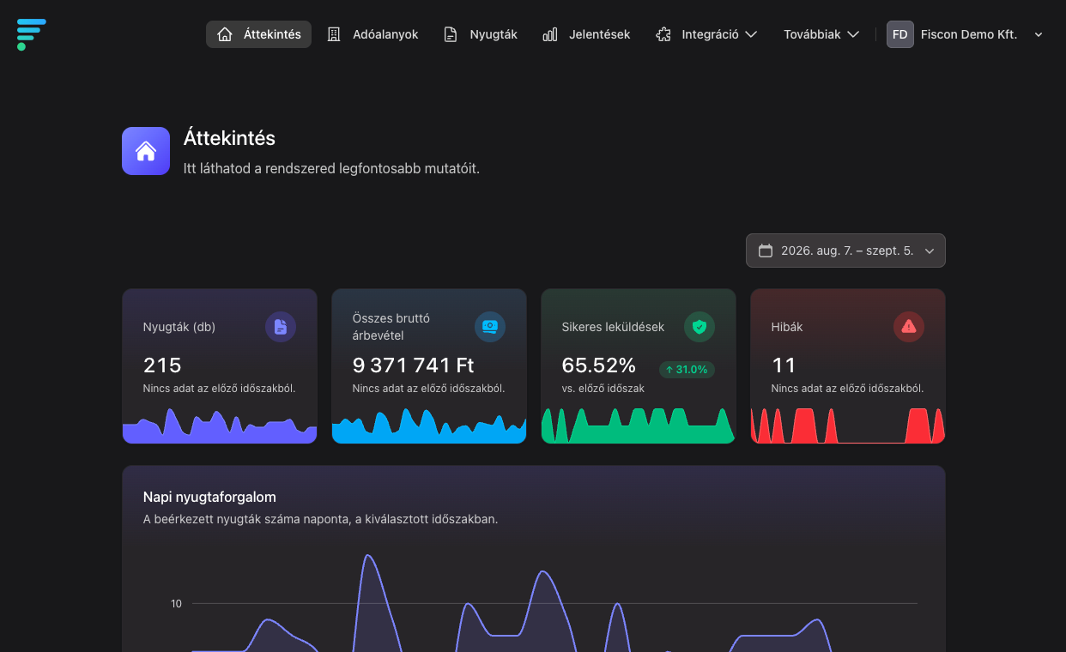The image size is (1066, 652).
Task: Open the Fiscon Demo Kft. account menu
Action: click(x=966, y=34)
